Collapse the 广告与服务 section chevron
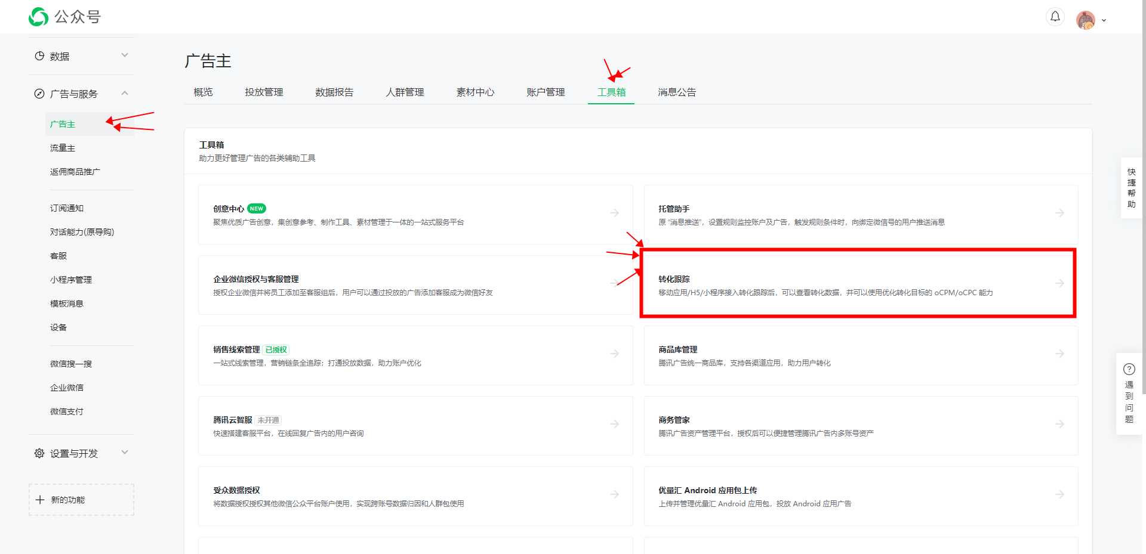The height and width of the screenshot is (554, 1146). coord(125,93)
